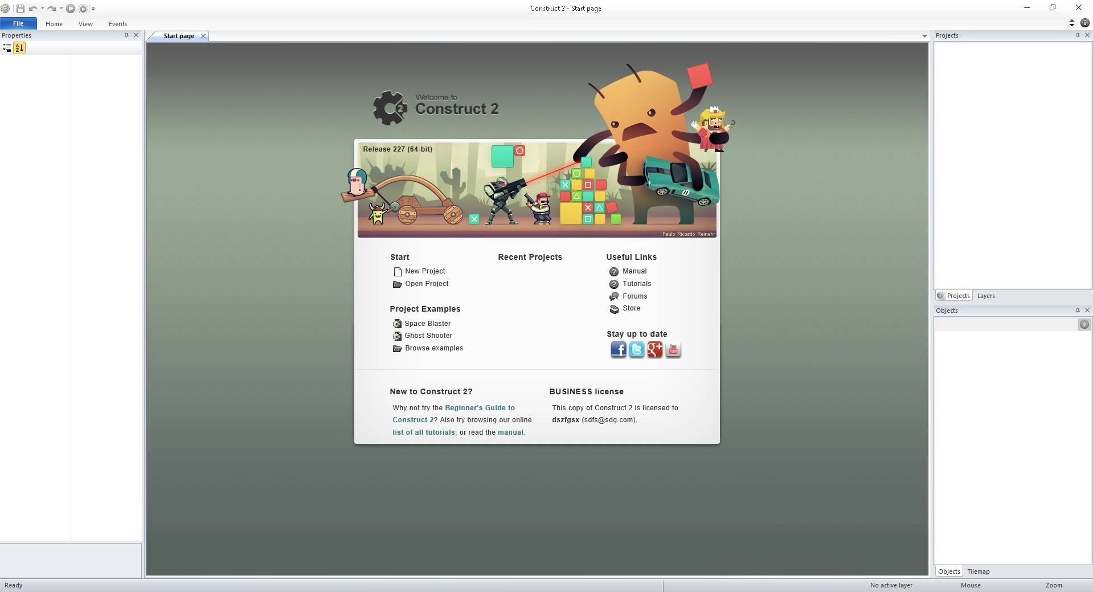1093x592 pixels.
Task: Click the New Project page icon
Action: [x=398, y=272]
